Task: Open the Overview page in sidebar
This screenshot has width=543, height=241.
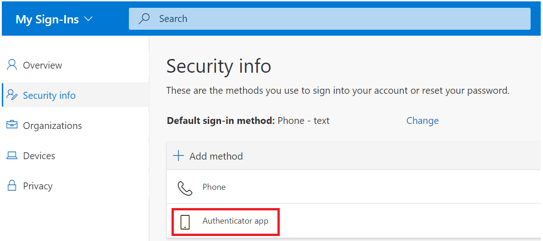Action: click(x=43, y=65)
